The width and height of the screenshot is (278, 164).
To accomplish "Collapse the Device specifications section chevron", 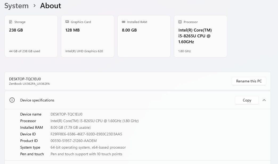I will [264, 100].
